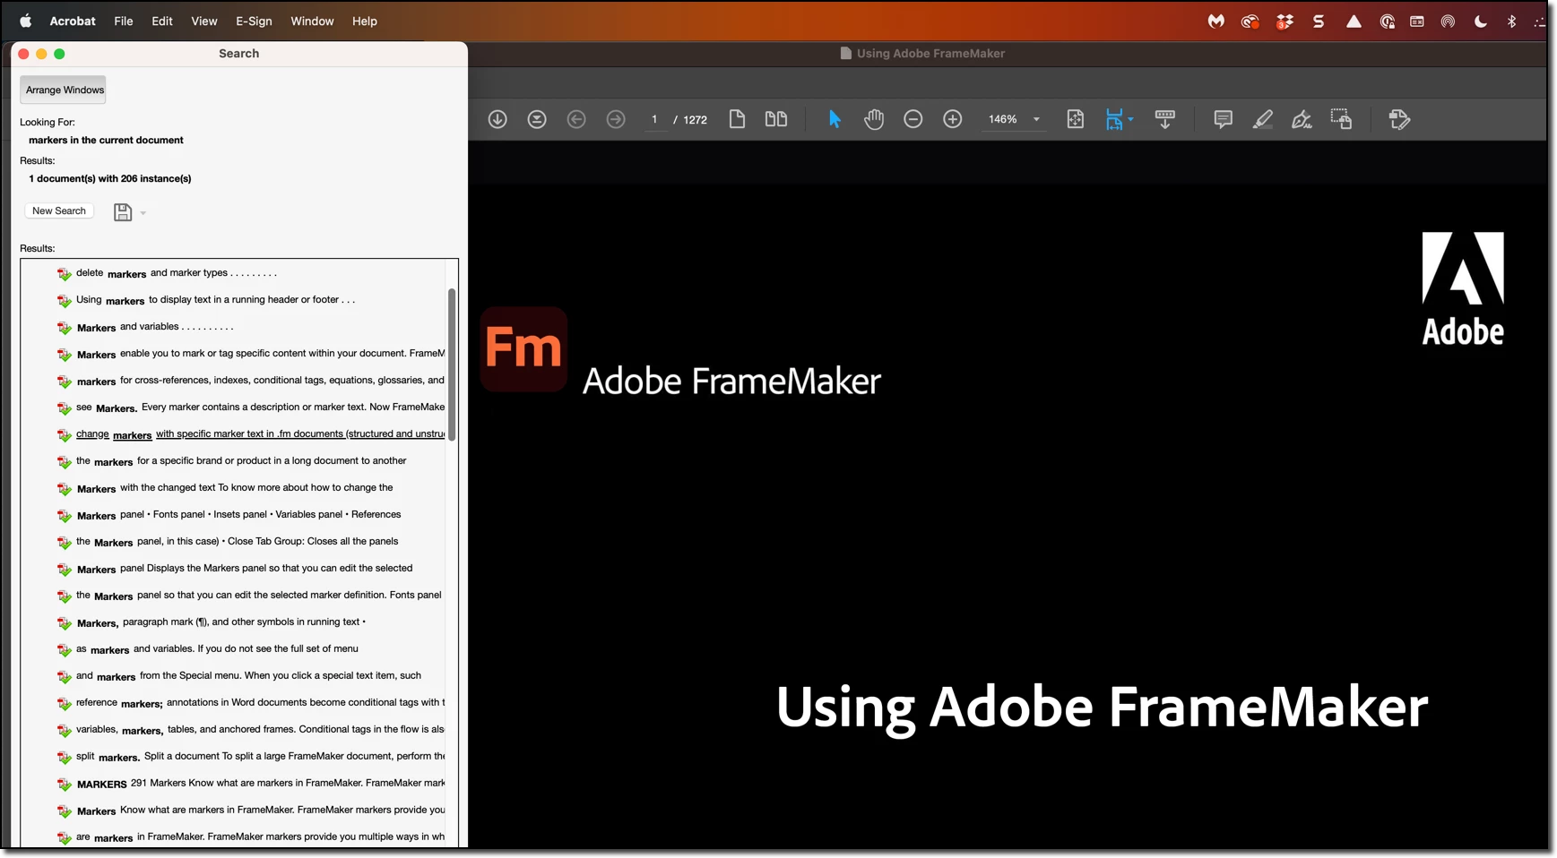The image size is (1557, 858).
Task: Open the zoom level dropdown arrow
Action: [x=1037, y=119]
